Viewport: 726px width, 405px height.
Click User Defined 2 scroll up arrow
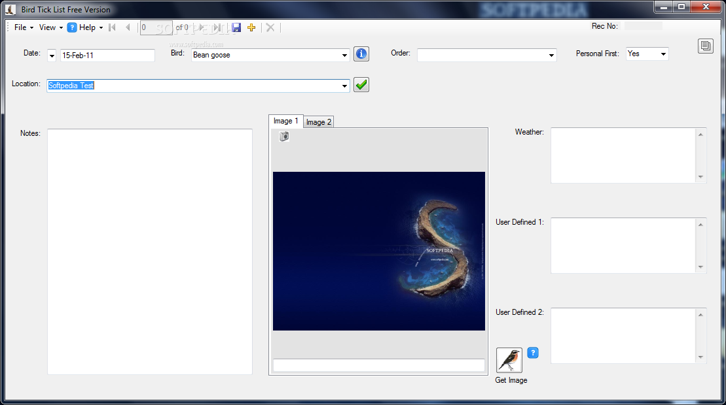(x=700, y=314)
